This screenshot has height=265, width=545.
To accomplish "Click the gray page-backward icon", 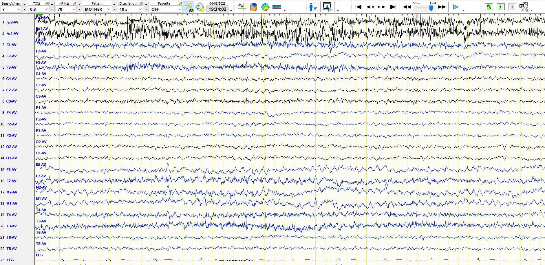I will point(512,7).
